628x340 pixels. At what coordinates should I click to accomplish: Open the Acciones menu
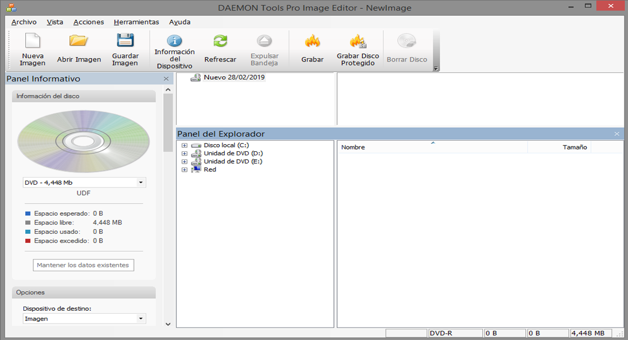[x=89, y=22]
